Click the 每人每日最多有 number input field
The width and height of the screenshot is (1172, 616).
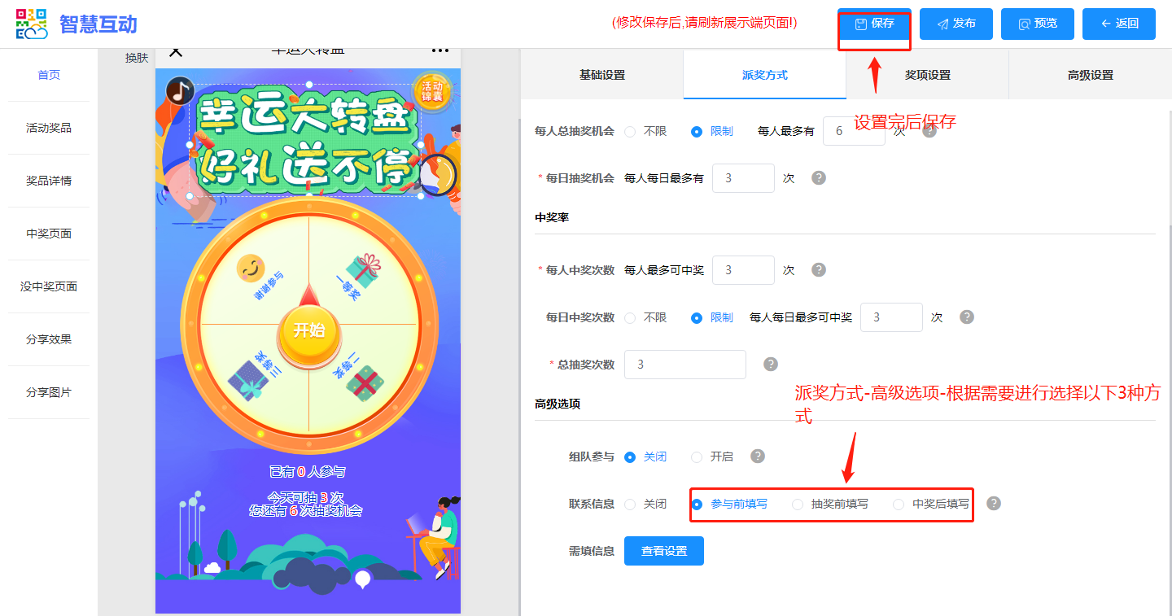(742, 178)
